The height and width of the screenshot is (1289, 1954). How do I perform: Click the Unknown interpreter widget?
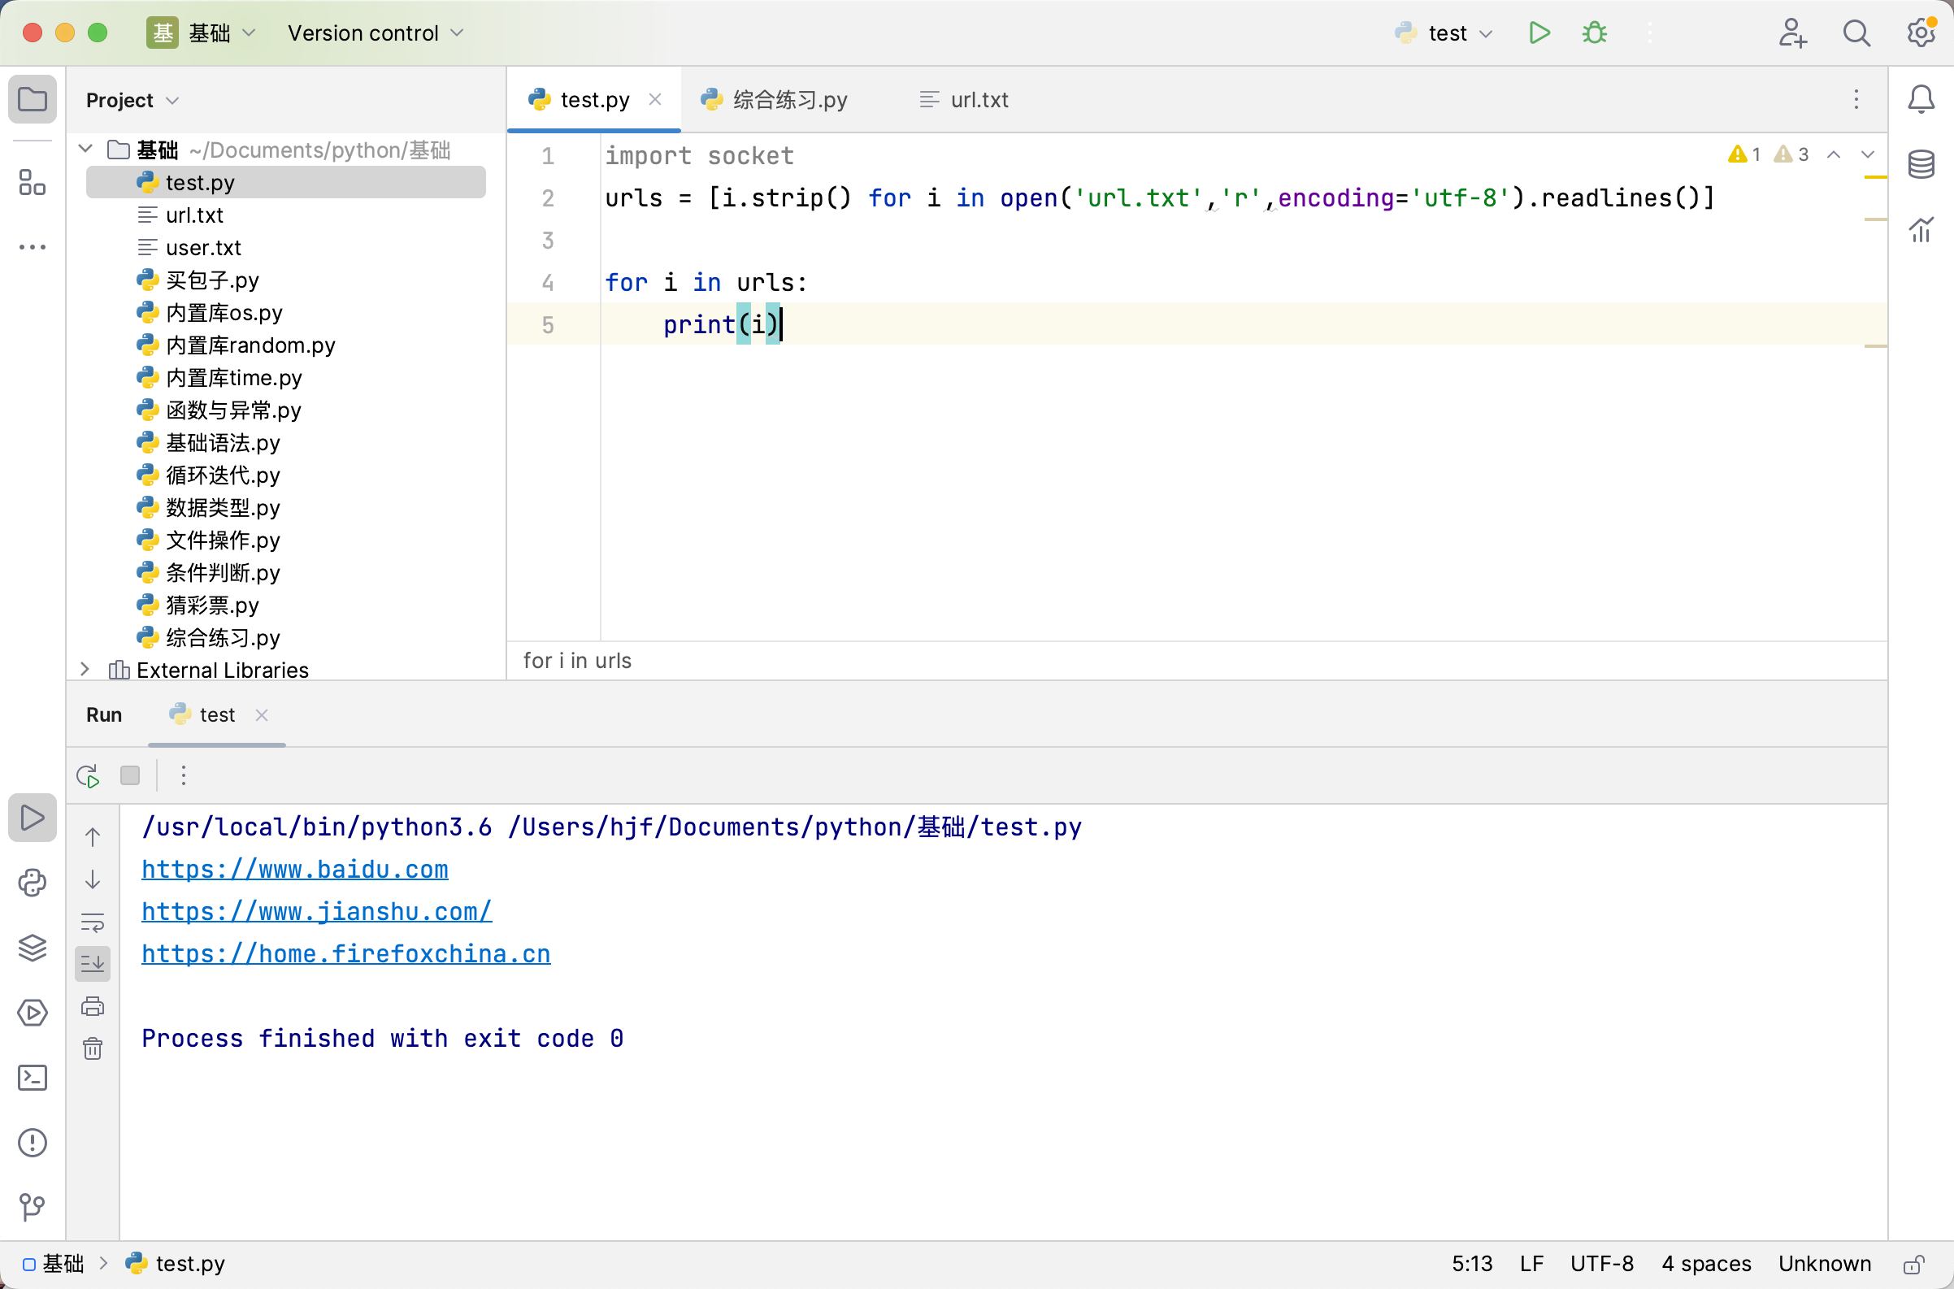[x=1824, y=1264]
